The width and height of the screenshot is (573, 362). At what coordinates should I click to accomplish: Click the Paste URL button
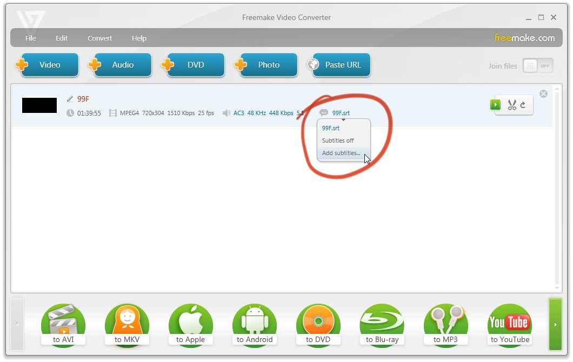click(x=340, y=65)
